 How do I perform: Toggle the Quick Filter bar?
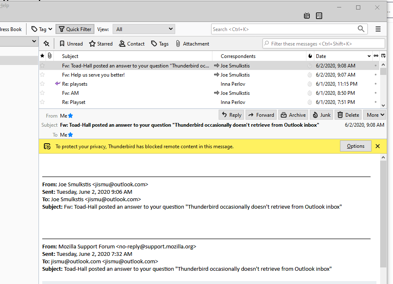coord(75,29)
